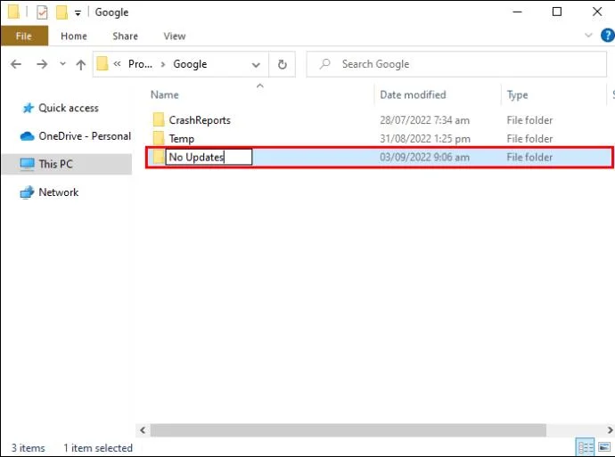Click the Network icon
Image resolution: width=615 pixels, height=457 pixels.
[x=27, y=192]
